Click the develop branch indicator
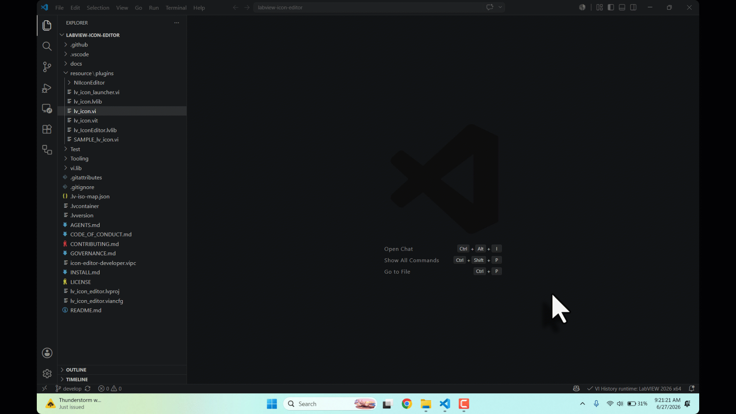This screenshot has height=414, width=736. (x=69, y=389)
